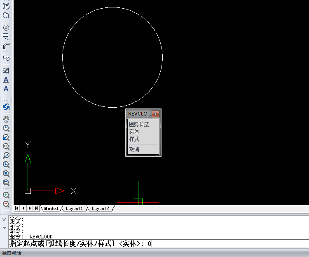The image size is (309, 257).
Task: Select the Hatch tool
Action: [x=6, y=71]
